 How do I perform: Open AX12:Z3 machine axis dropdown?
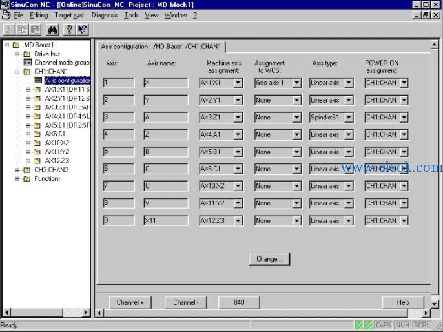(x=238, y=221)
